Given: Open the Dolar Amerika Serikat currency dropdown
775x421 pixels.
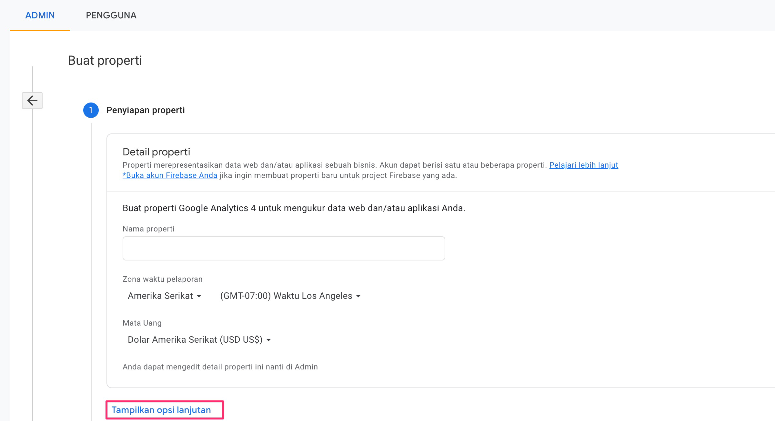Looking at the screenshot, I should (199, 340).
